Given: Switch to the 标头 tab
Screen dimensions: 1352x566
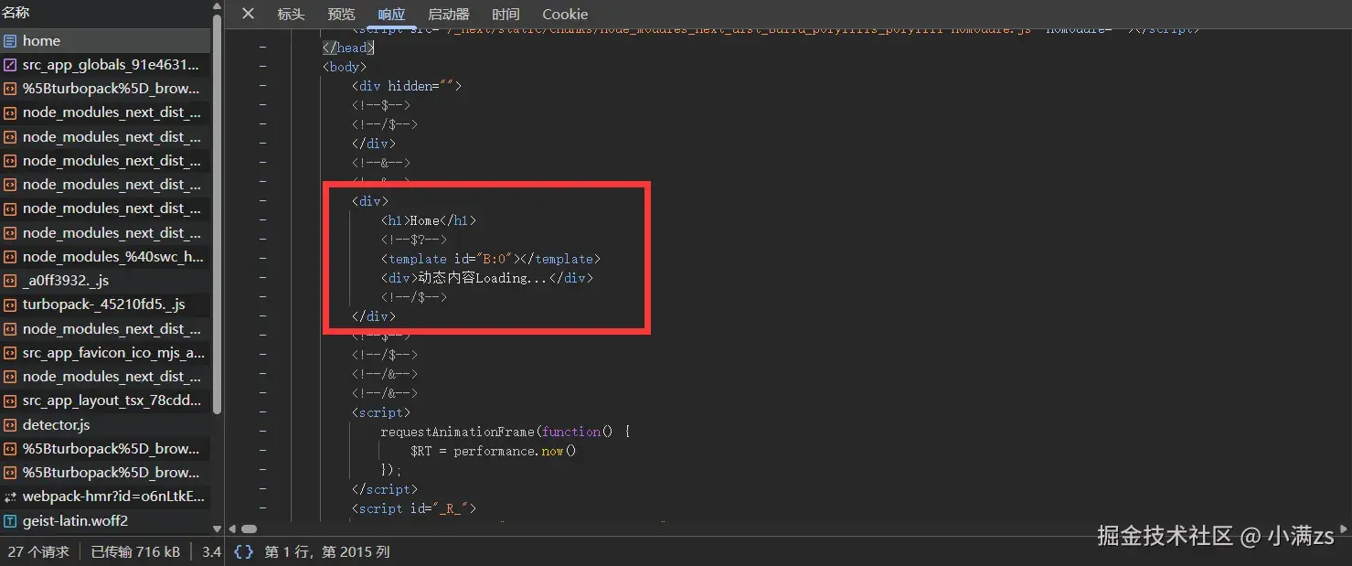Looking at the screenshot, I should pyautogui.click(x=291, y=15).
